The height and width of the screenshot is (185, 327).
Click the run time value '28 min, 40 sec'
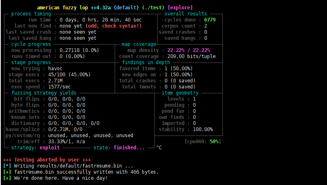[122, 20]
